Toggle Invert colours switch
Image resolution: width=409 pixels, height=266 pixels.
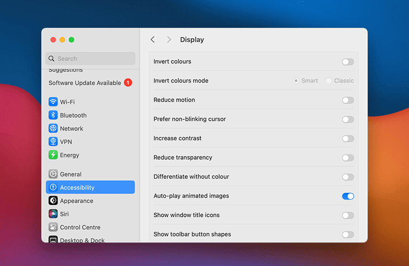[348, 62]
